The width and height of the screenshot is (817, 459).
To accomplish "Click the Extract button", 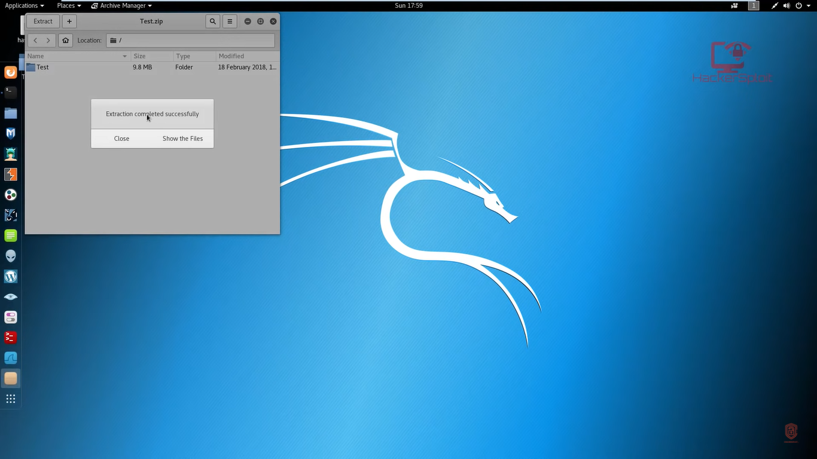I will click(43, 22).
